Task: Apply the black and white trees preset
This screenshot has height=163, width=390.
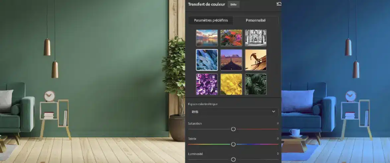Action: point(256,38)
